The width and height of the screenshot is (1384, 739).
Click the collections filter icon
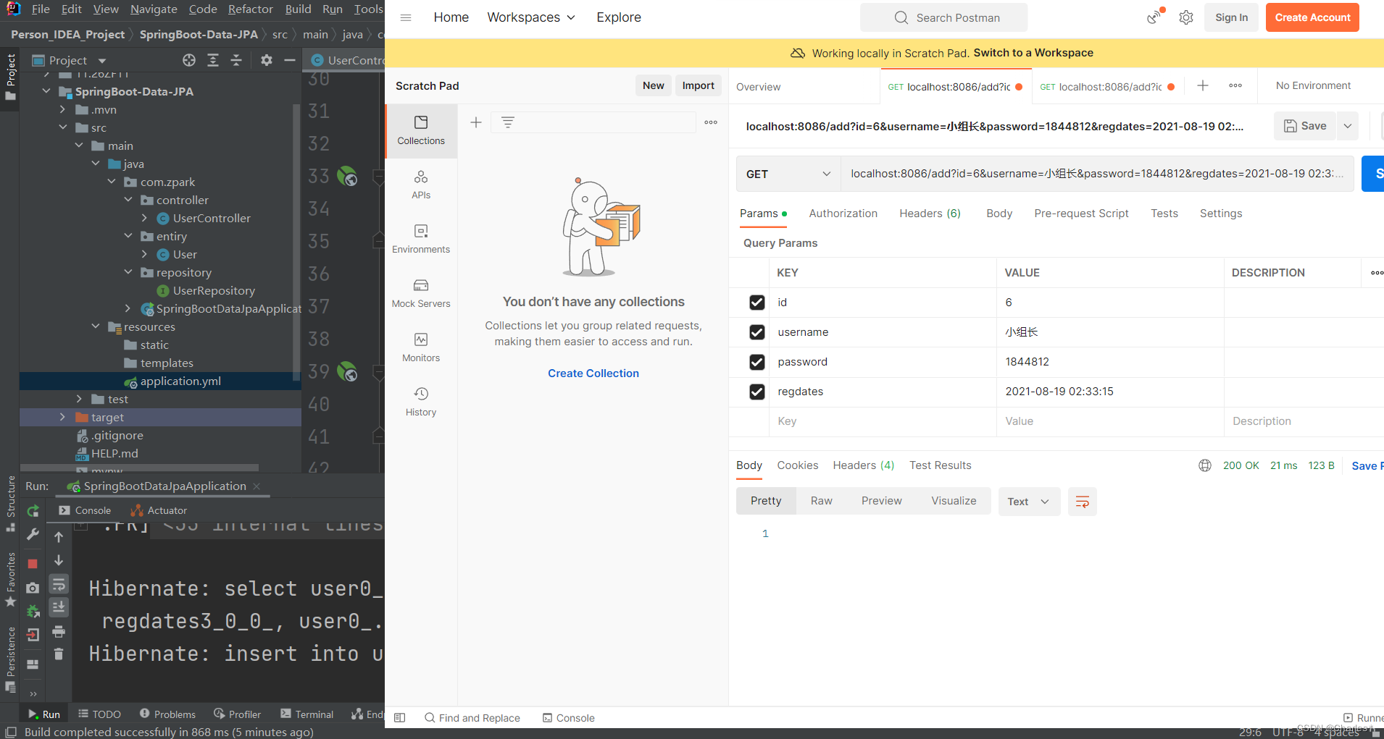pos(508,122)
